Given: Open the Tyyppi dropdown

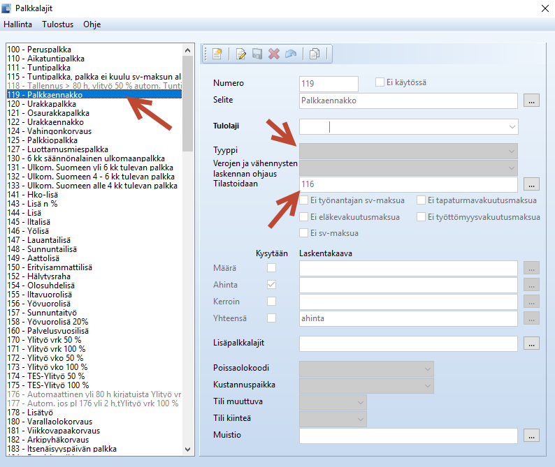Looking at the screenshot, I should tap(512, 151).
